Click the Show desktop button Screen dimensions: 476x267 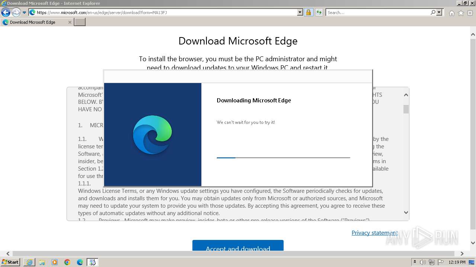click(x=472, y=262)
